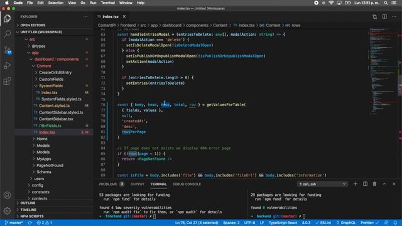Image resolution: width=402 pixels, height=226 pixels.
Task: Maximize the panel with chevron up
Action: (384, 184)
